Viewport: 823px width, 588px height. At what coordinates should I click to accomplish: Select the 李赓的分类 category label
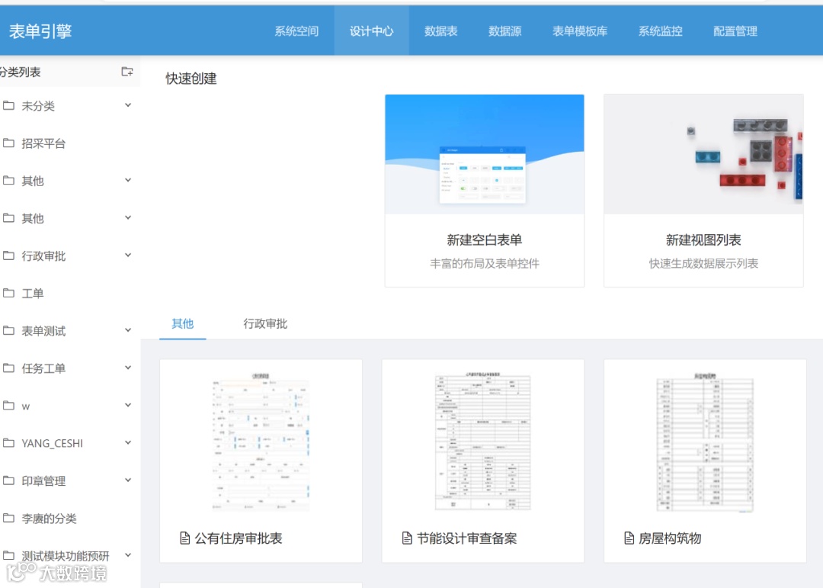coord(49,519)
